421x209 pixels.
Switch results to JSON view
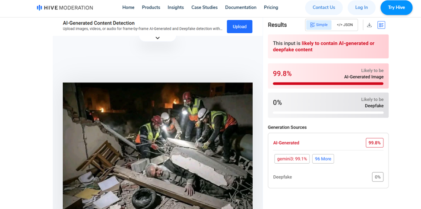point(345,25)
